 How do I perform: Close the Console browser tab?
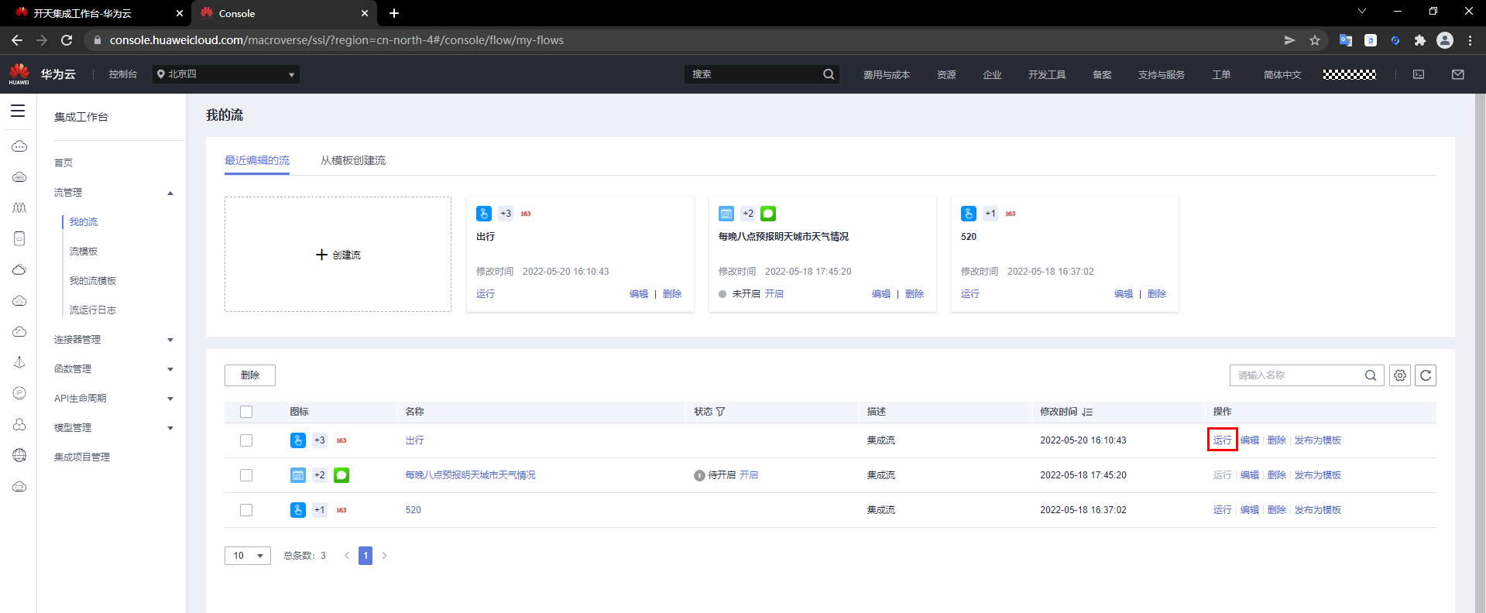pos(365,13)
